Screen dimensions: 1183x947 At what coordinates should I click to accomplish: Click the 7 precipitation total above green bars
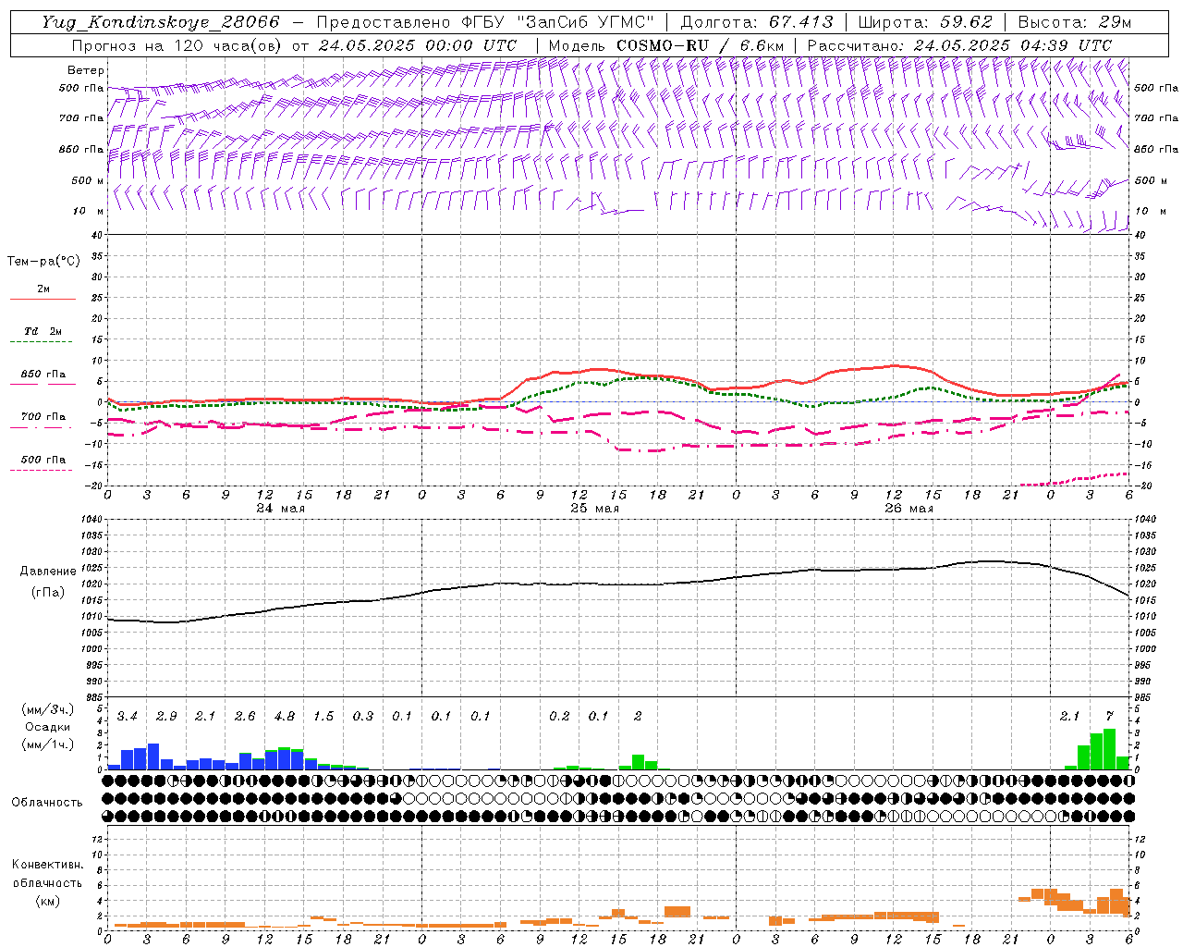pyautogui.click(x=1109, y=717)
